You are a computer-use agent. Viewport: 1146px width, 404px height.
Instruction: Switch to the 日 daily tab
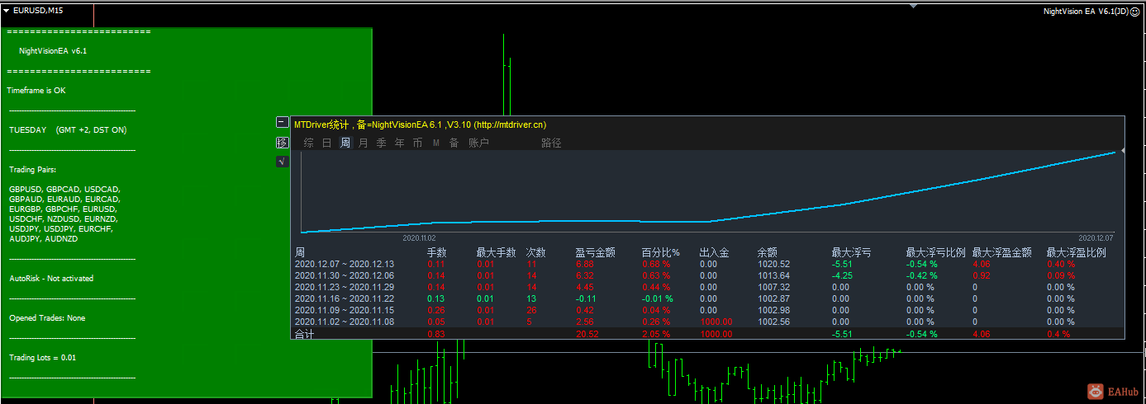(x=326, y=143)
